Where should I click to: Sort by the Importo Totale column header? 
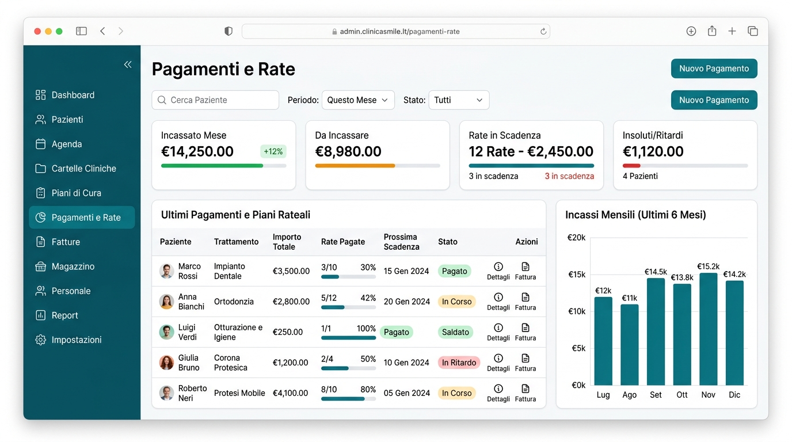click(x=287, y=242)
